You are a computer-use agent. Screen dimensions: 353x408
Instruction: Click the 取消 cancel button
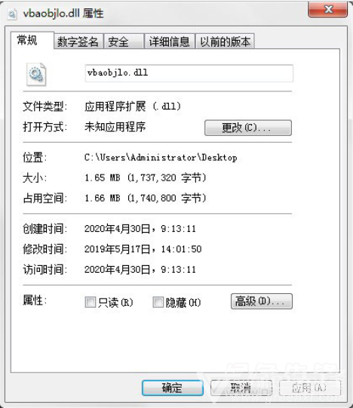point(241,388)
